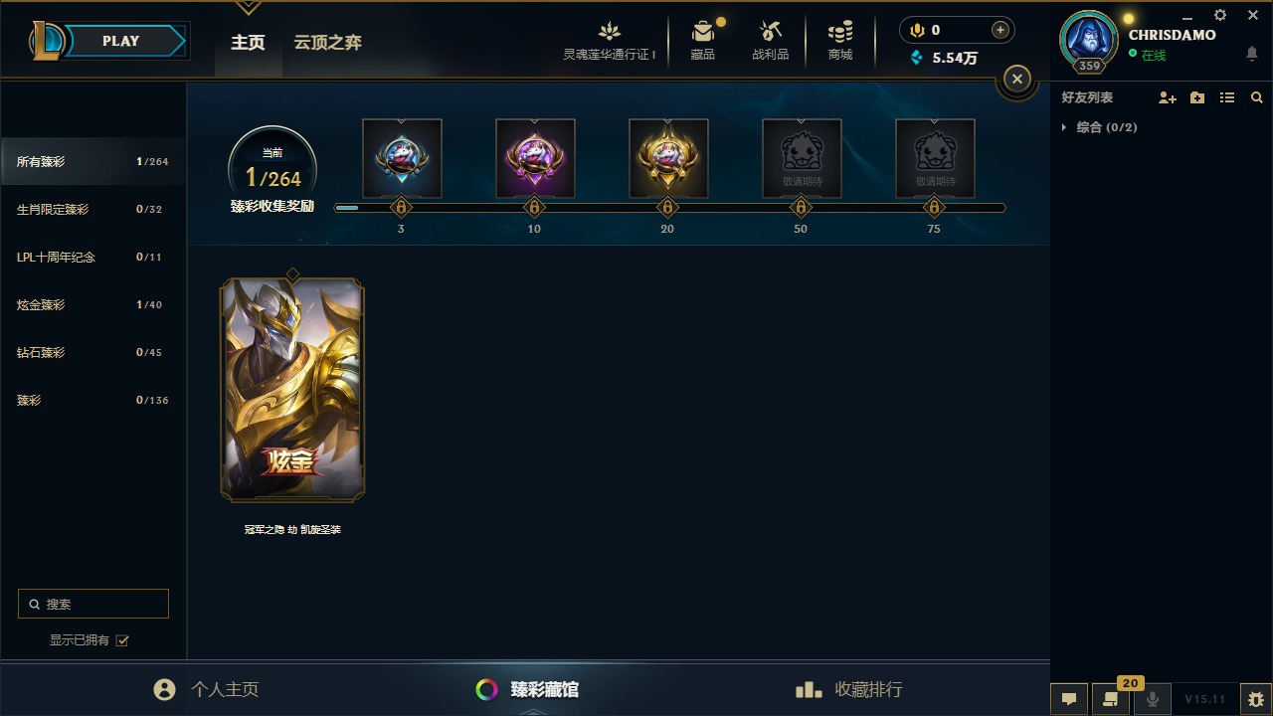The width and height of the screenshot is (1273, 716).
Task: Click the bug report icon
Action: [1257, 699]
